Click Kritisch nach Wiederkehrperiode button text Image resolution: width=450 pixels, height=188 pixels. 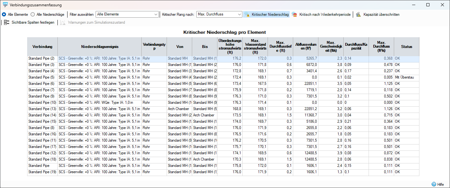(325, 15)
